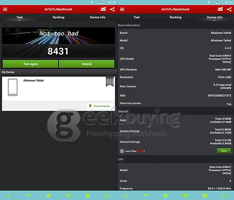
Task: Tap the CPU Model row
Action: 175,59
